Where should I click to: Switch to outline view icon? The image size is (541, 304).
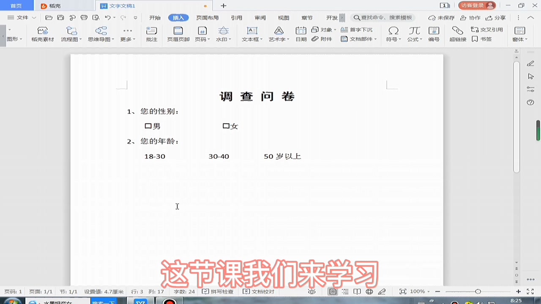(x=345, y=291)
